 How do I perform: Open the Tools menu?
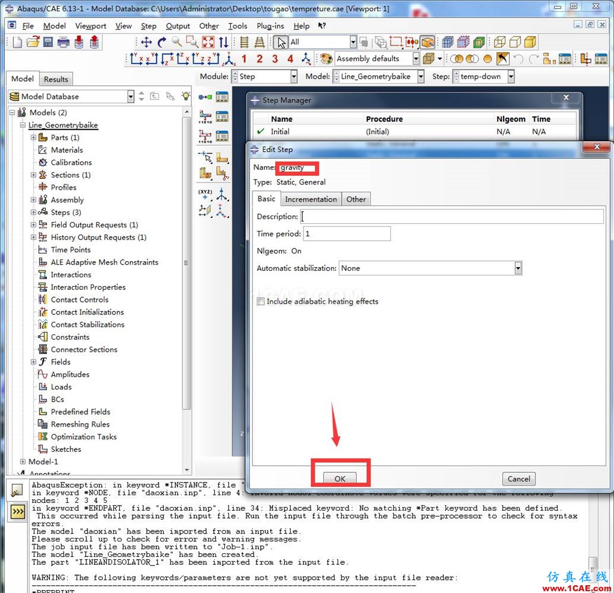237,26
